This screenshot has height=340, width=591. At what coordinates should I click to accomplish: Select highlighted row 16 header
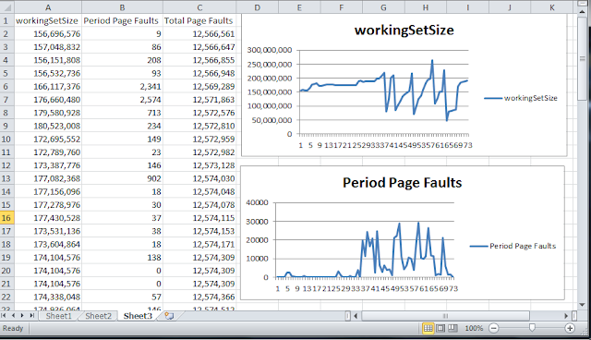[6, 218]
